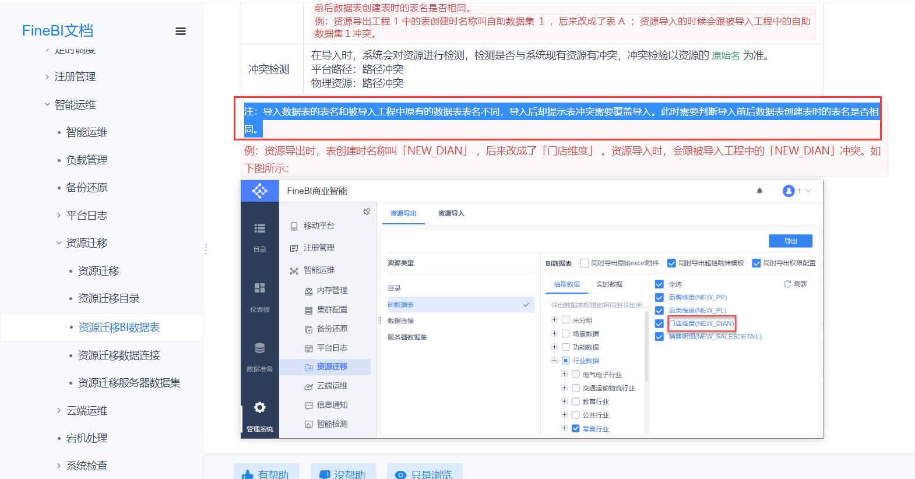Collapse the 行业数据 tree node minus
The height and width of the screenshot is (479, 915).
554,360
